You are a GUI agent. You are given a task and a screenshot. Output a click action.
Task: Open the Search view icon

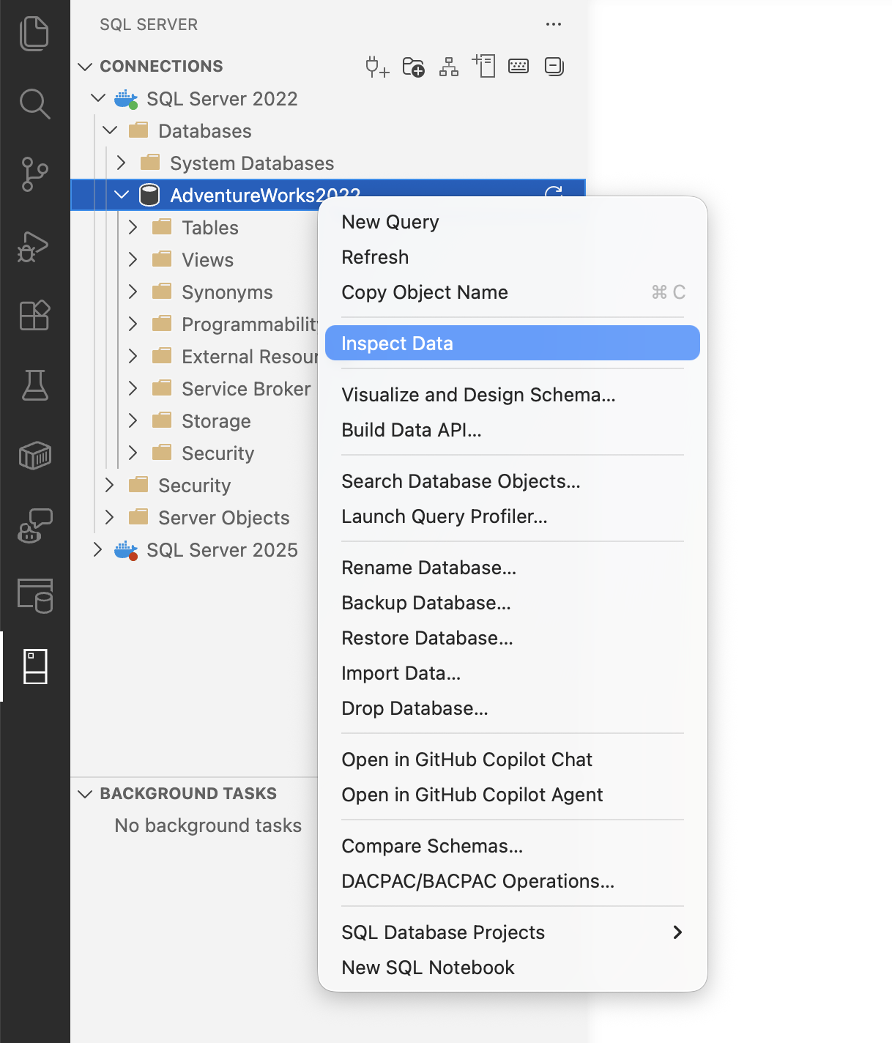click(x=34, y=104)
